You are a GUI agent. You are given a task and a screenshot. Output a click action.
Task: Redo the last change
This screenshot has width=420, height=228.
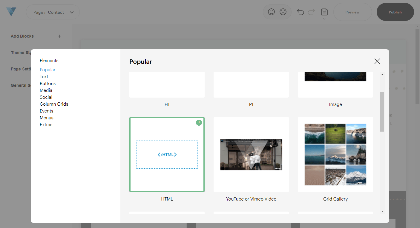(311, 12)
